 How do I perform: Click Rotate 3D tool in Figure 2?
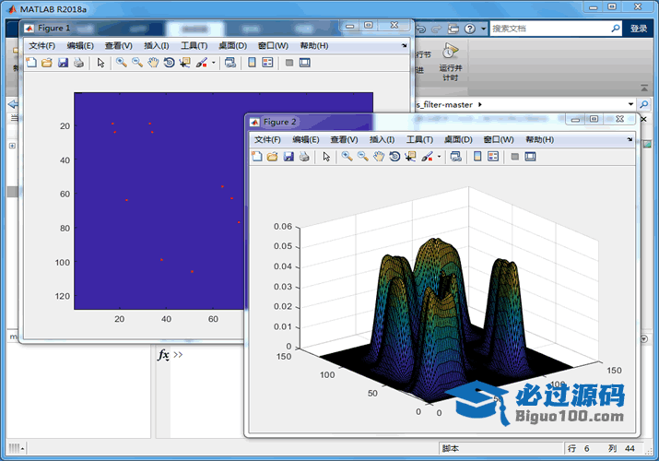tap(394, 157)
